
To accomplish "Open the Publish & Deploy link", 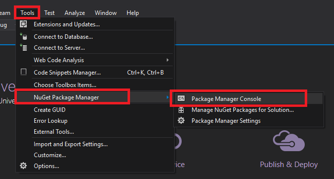I will pos(289,165).
